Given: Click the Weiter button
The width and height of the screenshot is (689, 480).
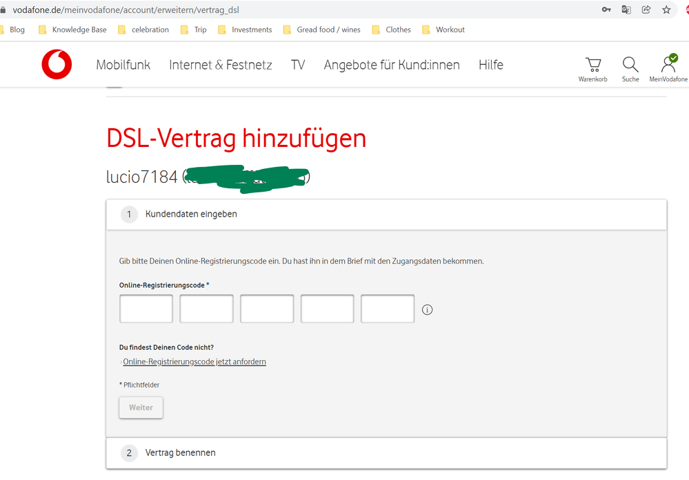Looking at the screenshot, I should [x=141, y=408].
